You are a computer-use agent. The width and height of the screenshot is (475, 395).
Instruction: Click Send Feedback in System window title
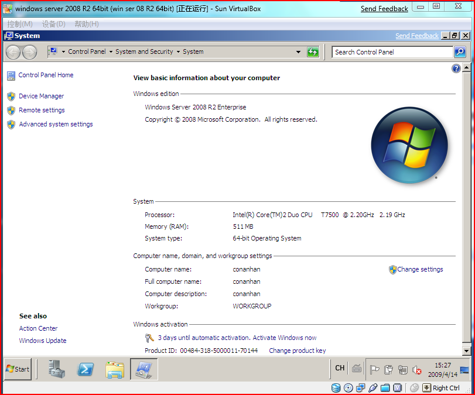pos(417,36)
